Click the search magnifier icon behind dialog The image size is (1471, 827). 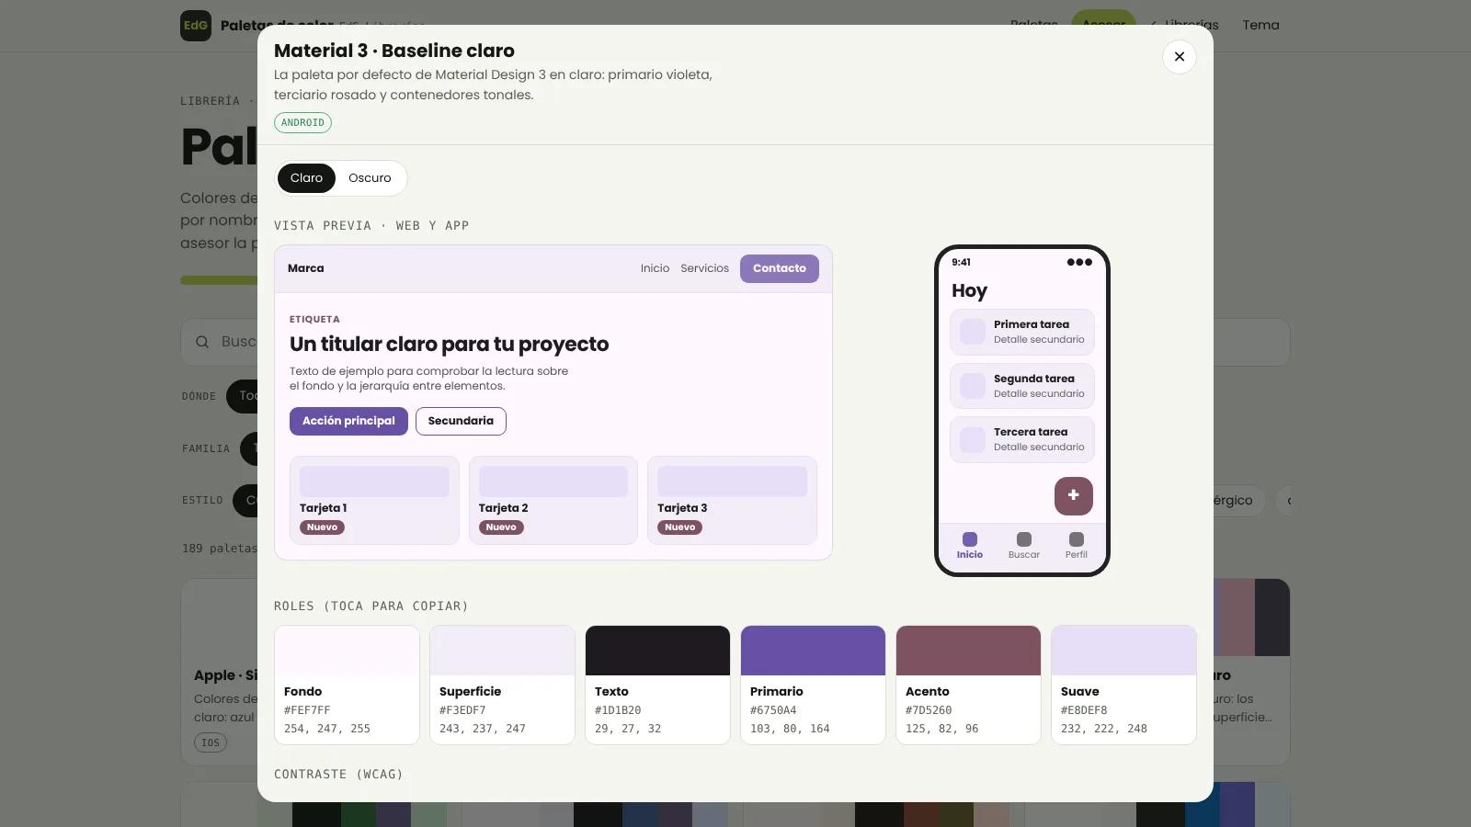tap(202, 342)
